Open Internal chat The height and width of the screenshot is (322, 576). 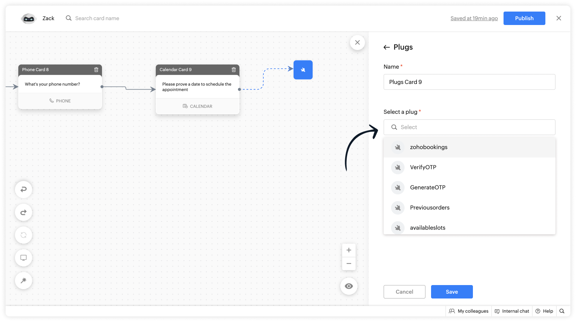coord(512,311)
